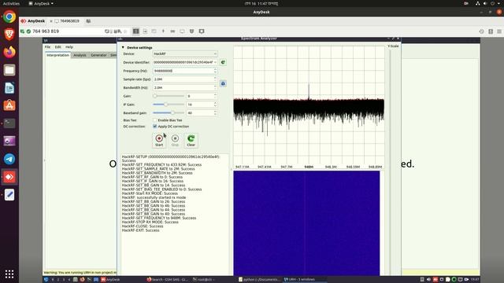Collapse the Device settings section
The width and height of the screenshot is (504, 283).
pyautogui.click(x=123, y=47)
